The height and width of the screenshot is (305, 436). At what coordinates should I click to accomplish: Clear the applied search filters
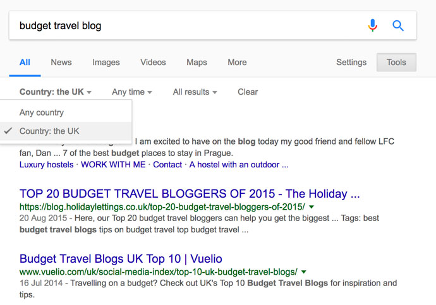[x=248, y=92]
